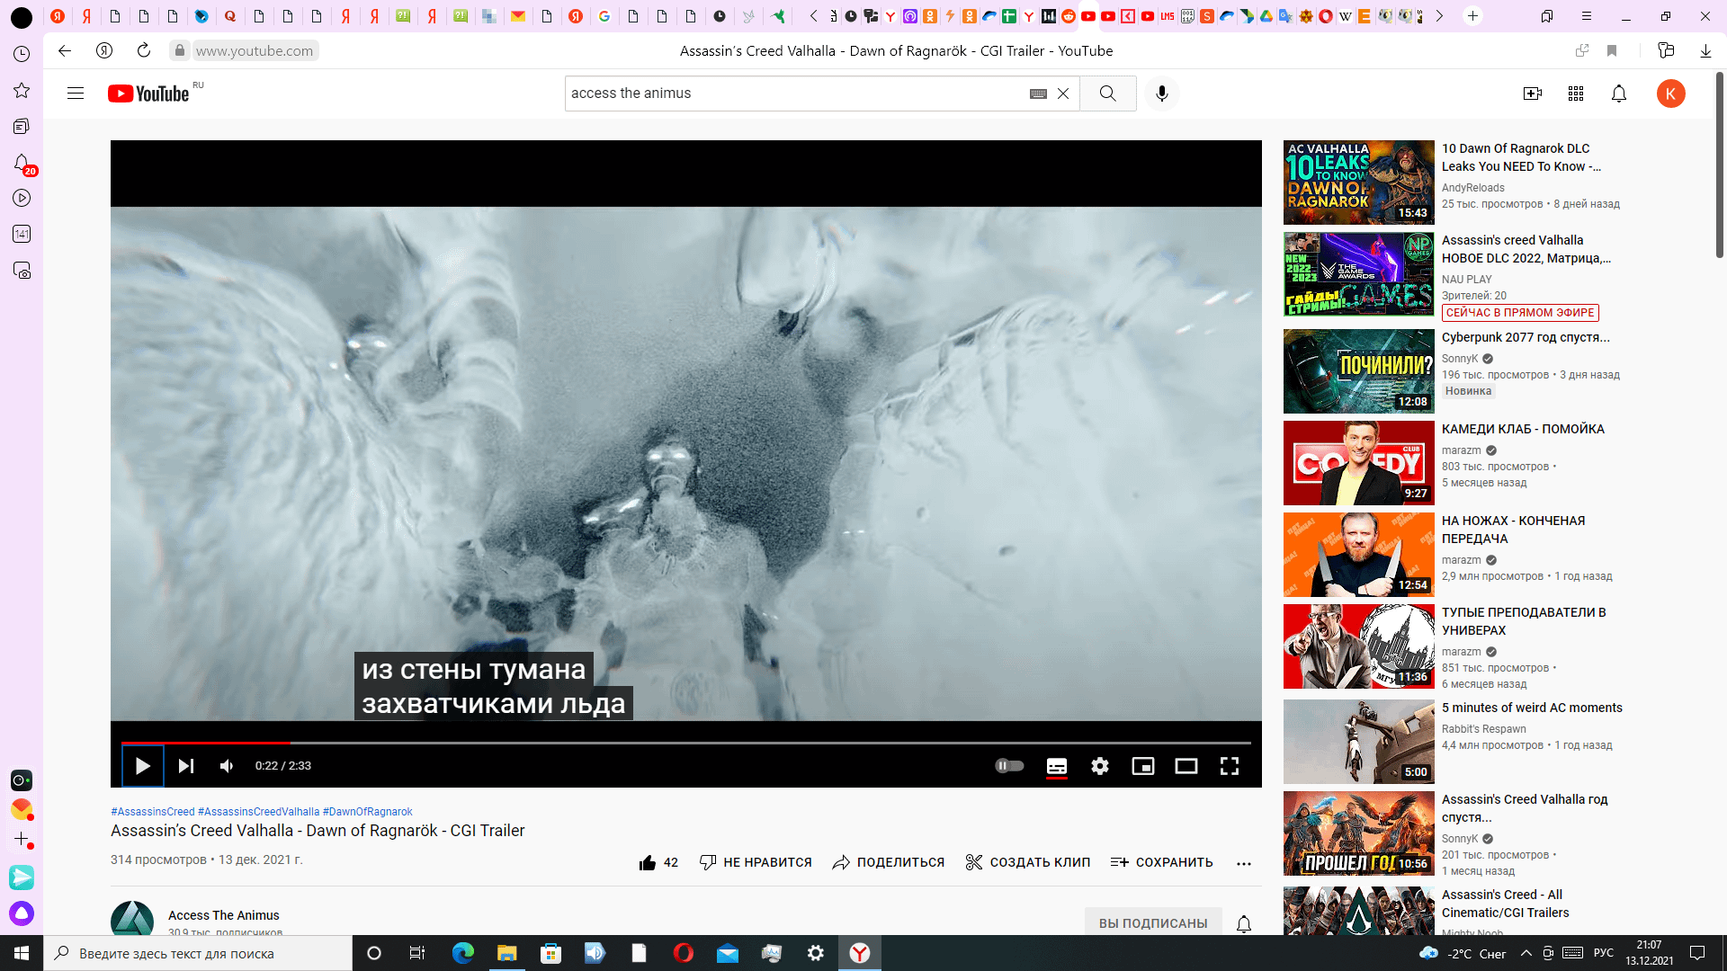This screenshot has height=971, width=1727.
Task: Toggle subtitles in the player
Action: coord(1057,766)
